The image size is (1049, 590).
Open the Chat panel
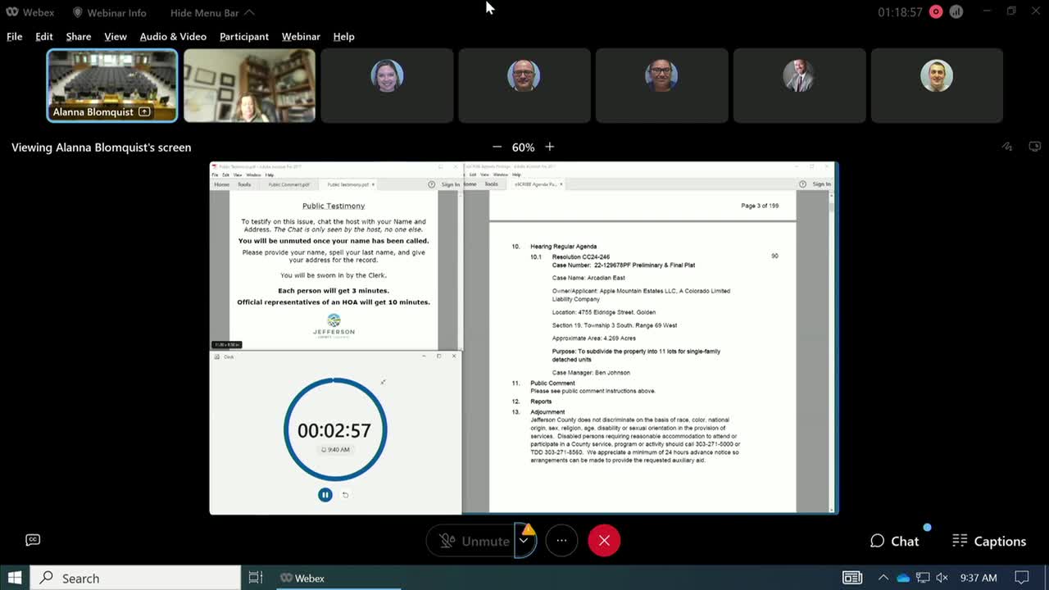pyautogui.click(x=894, y=541)
